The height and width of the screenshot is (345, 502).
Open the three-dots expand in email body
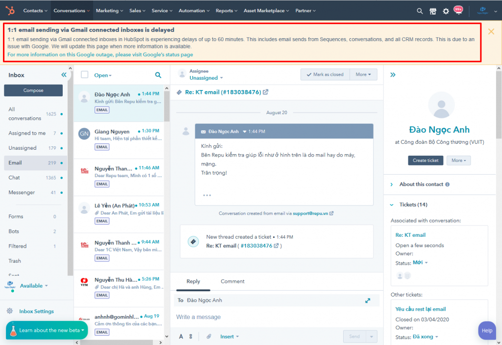point(207,195)
